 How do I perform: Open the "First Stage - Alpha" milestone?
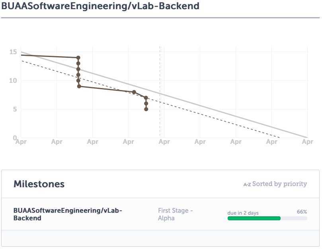[x=175, y=214]
